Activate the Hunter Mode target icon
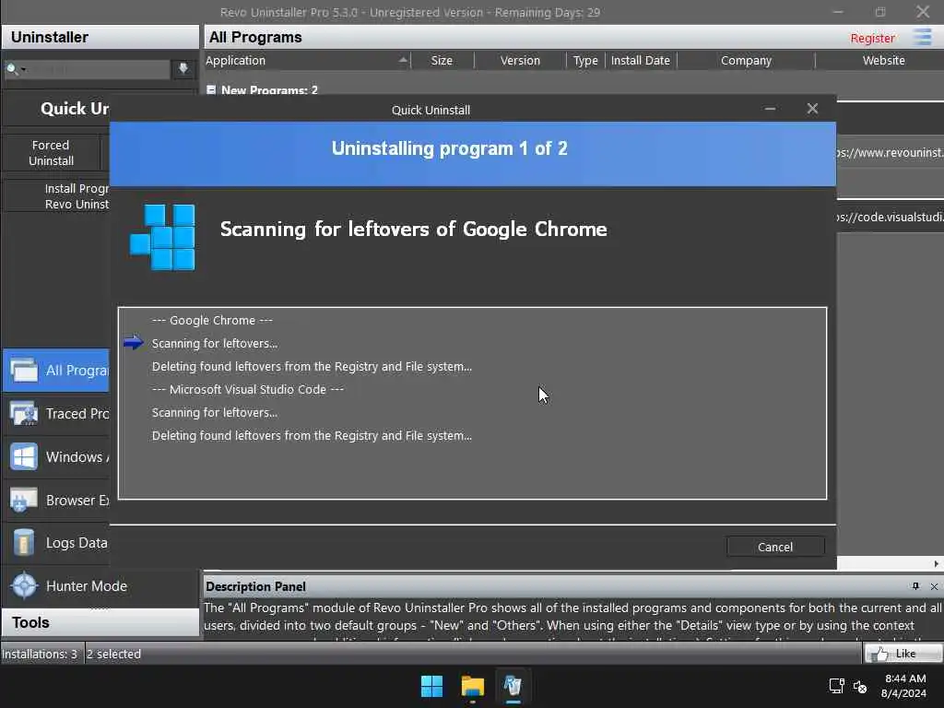This screenshot has width=944, height=708. click(24, 585)
